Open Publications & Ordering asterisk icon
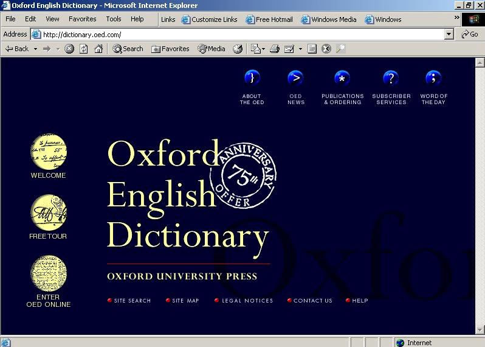 pos(342,78)
